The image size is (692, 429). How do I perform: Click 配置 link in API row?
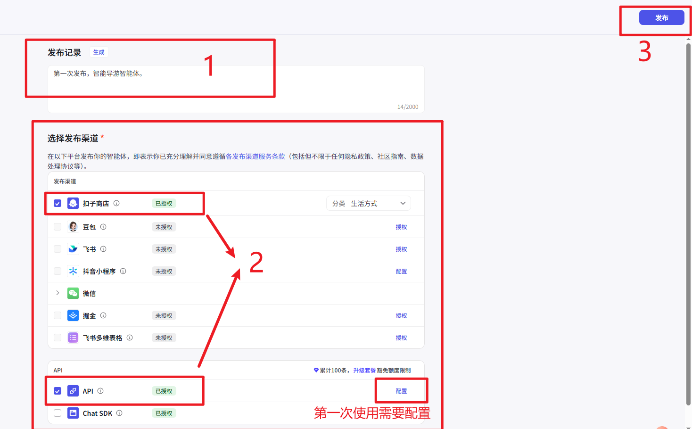(401, 391)
